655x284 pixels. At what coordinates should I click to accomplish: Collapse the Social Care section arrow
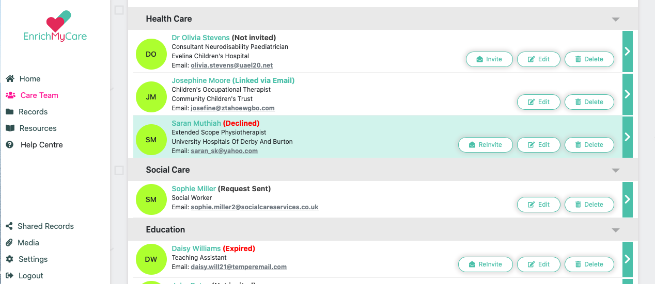point(615,170)
